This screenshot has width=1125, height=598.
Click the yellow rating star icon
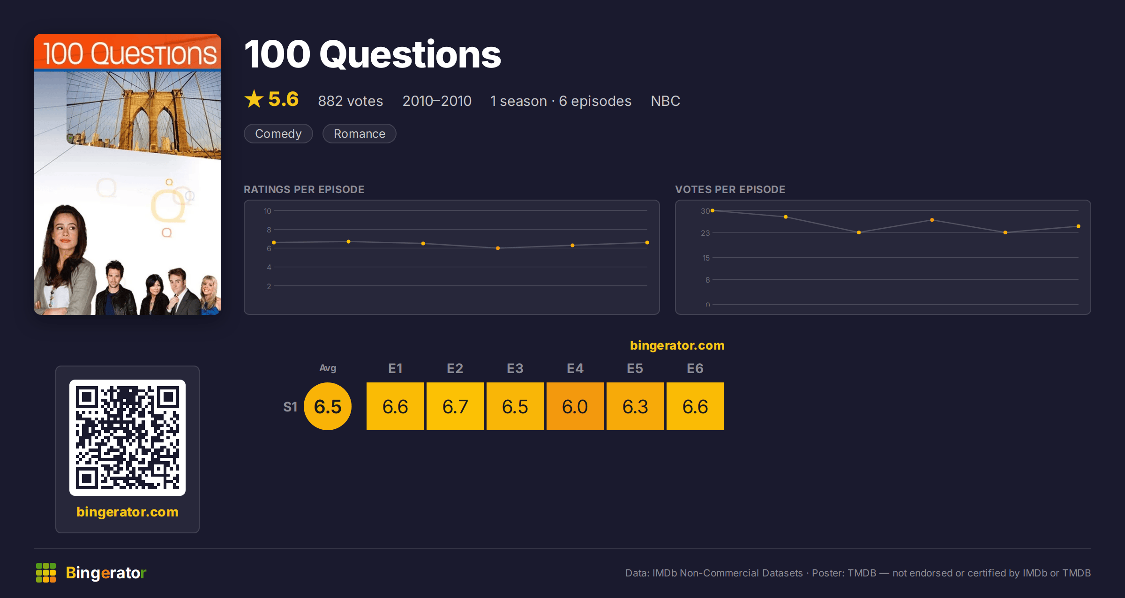click(254, 99)
